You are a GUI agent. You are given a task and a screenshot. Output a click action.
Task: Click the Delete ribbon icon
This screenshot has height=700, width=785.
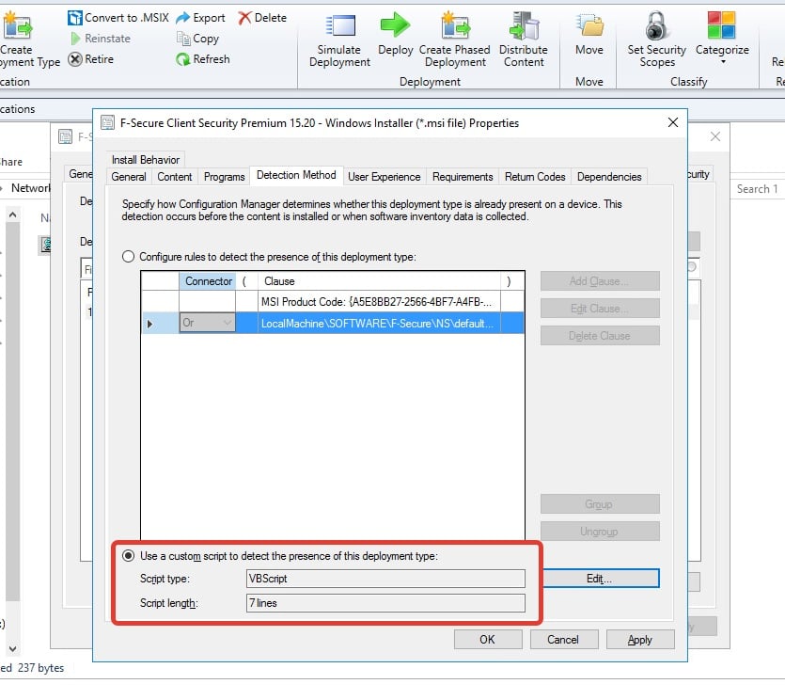[x=244, y=18]
